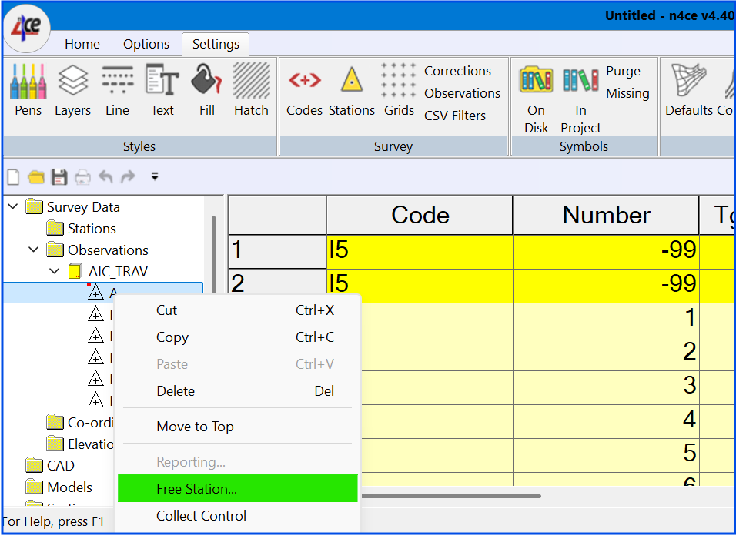Click Missing in Symbols group

point(627,93)
